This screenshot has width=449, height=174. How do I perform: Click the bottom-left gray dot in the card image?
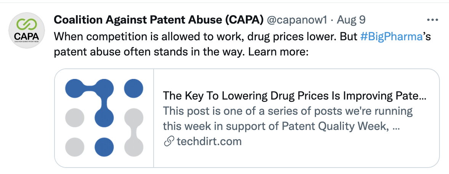[75, 147]
